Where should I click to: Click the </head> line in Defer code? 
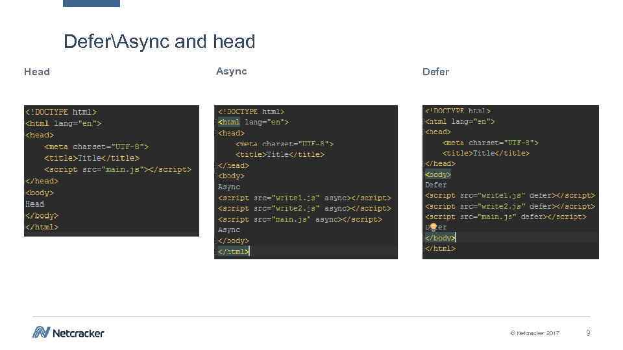(440, 163)
